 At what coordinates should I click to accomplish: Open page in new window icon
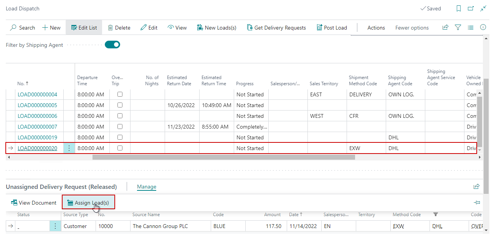click(x=471, y=8)
